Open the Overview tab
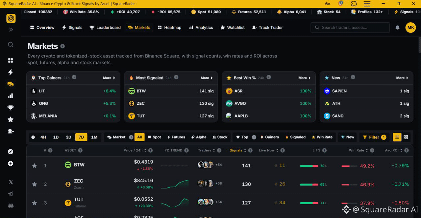421x218 pixels. [42, 28]
